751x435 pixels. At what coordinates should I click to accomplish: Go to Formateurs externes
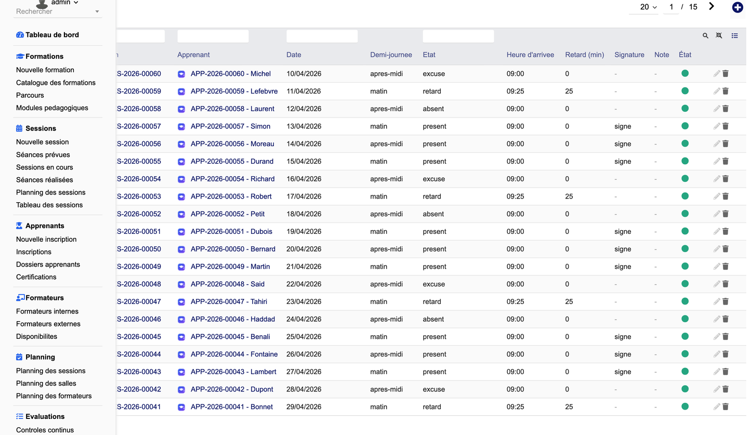[x=48, y=324]
